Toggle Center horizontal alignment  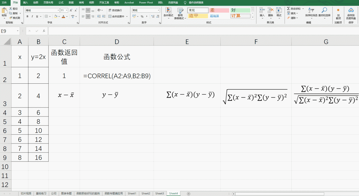coord(88,17)
